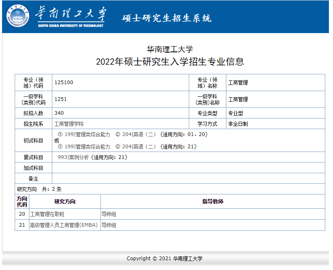Image resolution: width=333 pixels, height=270 pixels.
Task: Click the 专业（领域）代码 label cell
Action: click(34, 83)
